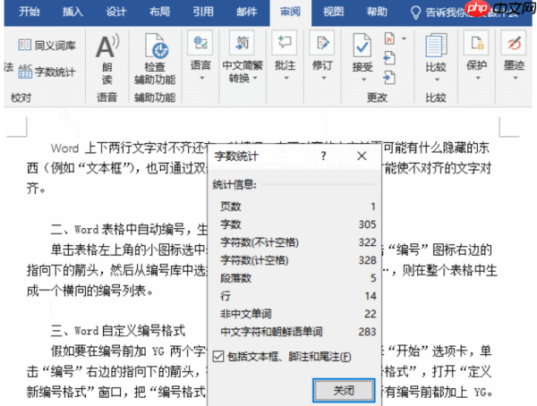Expand the 接受 dropdown arrow
The width and height of the screenshot is (537, 406).
pyautogui.click(x=363, y=80)
